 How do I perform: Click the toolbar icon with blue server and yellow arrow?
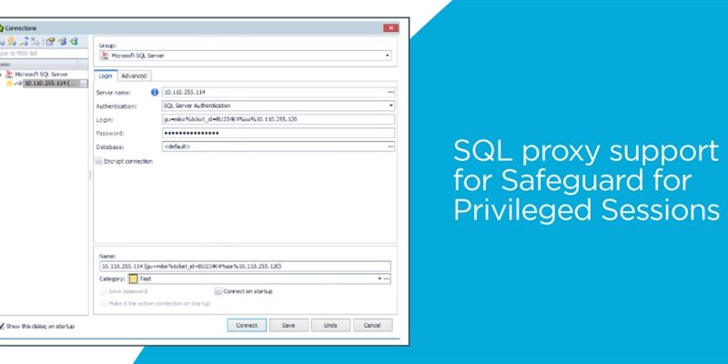click(x=62, y=42)
